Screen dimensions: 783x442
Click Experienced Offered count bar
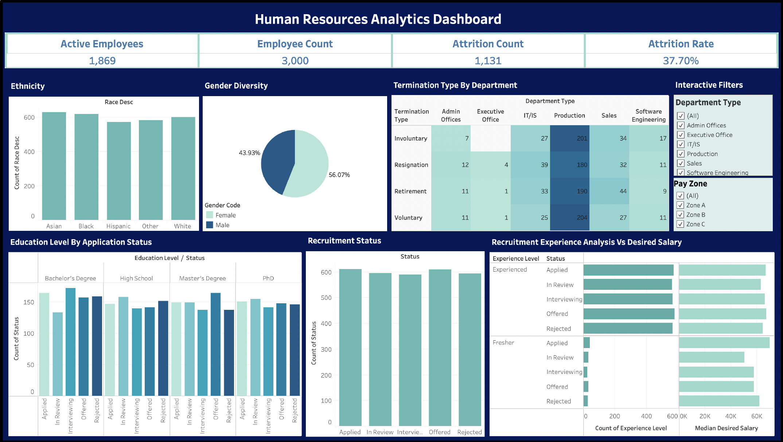point(629,314)
